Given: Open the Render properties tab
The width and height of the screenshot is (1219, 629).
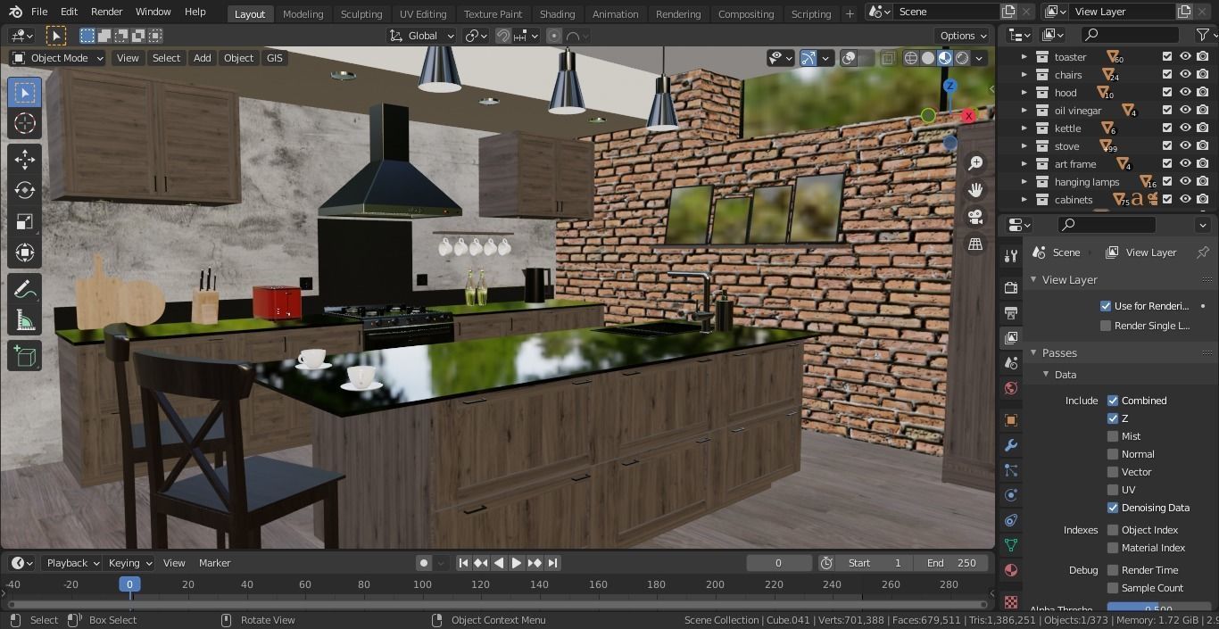Looking at the screenshot, I should pyautogui.click(x=1010, y=288).
